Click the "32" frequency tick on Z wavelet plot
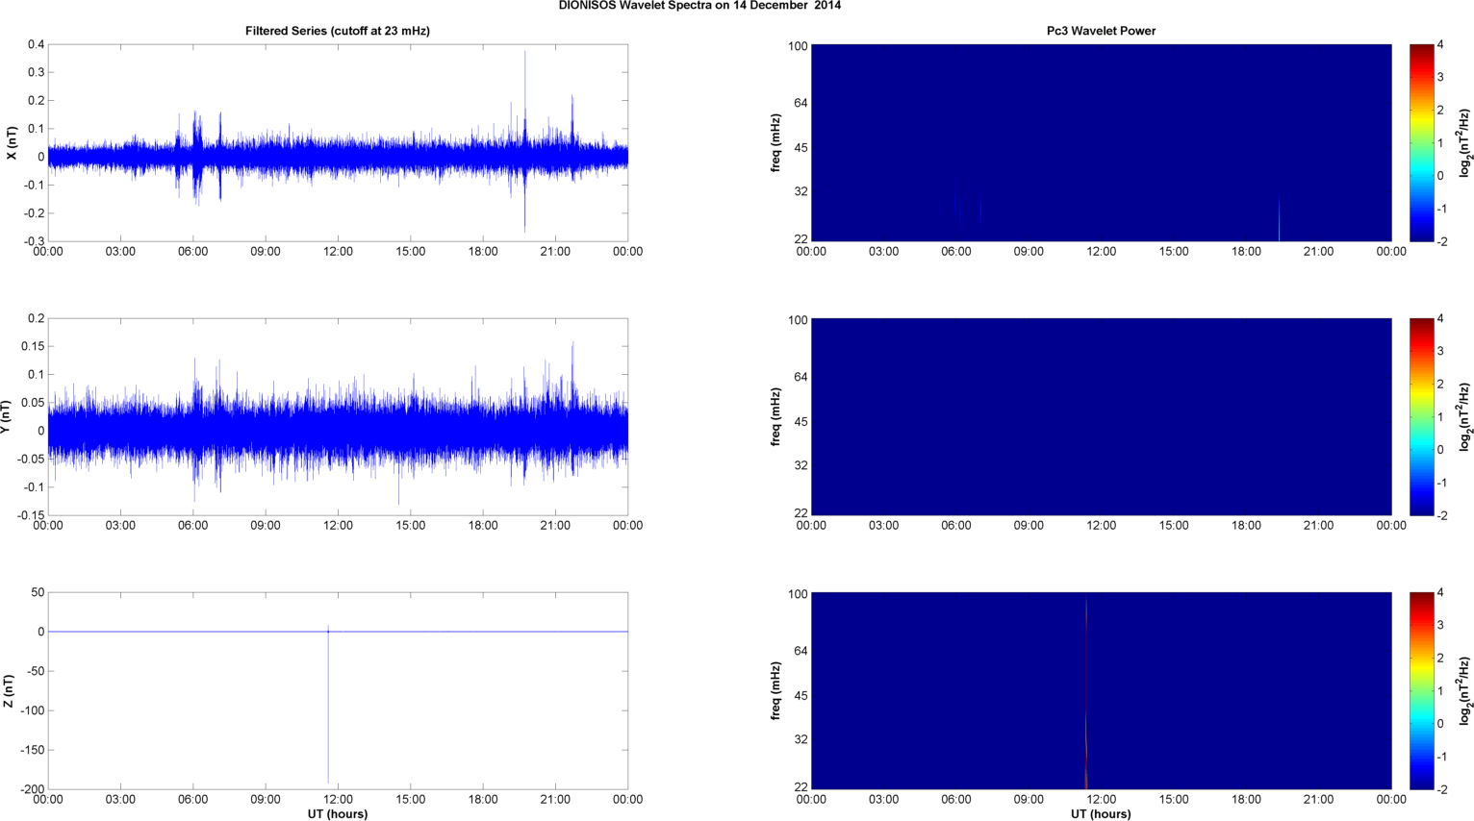The width and height of the screenshot is (1474, 821). point(801,739)
